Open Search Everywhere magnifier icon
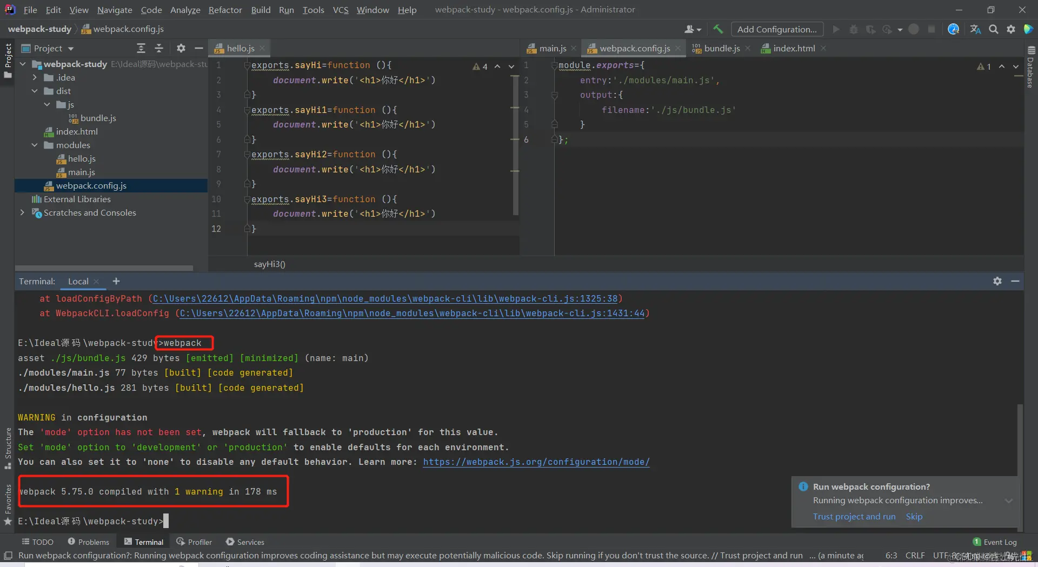The image size is (1038, 567). pos(993,29)
